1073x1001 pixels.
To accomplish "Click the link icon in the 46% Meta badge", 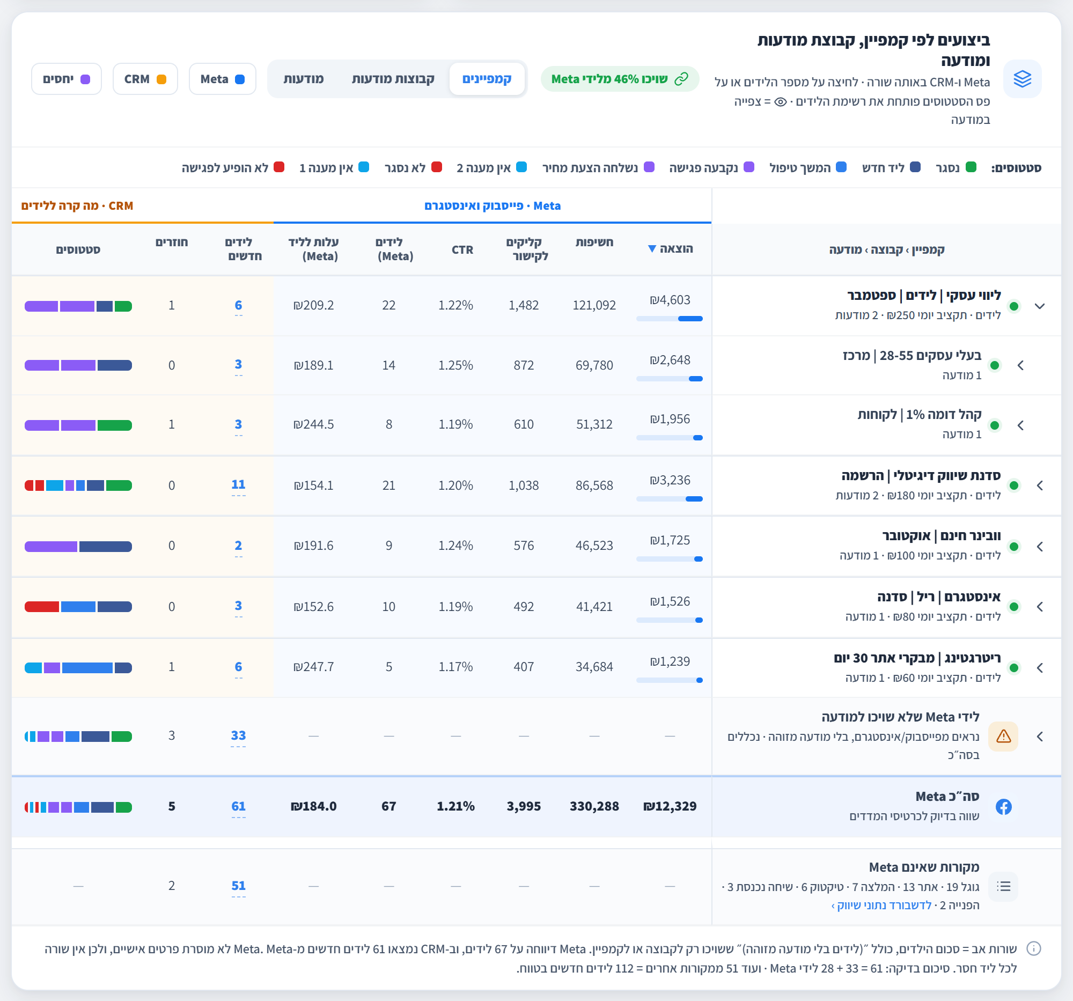I will tap(681, 79).
